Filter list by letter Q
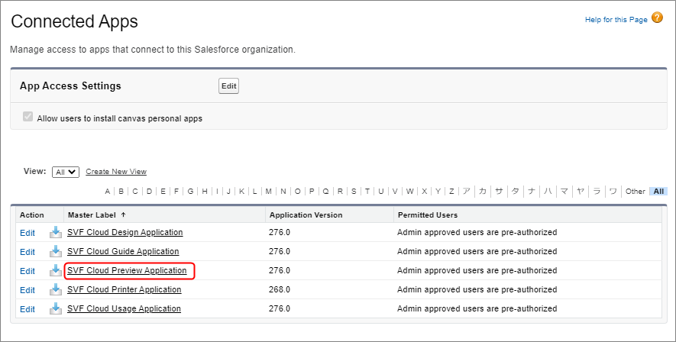 326,192
